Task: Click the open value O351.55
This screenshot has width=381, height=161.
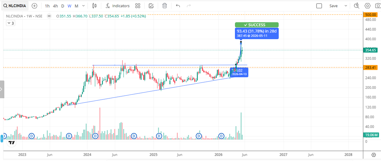Action: (x=63, y=16)
